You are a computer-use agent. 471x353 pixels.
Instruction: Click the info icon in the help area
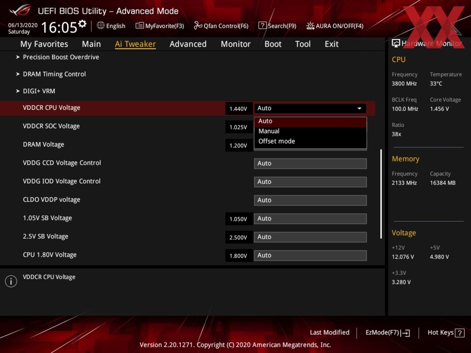(11, 281)
